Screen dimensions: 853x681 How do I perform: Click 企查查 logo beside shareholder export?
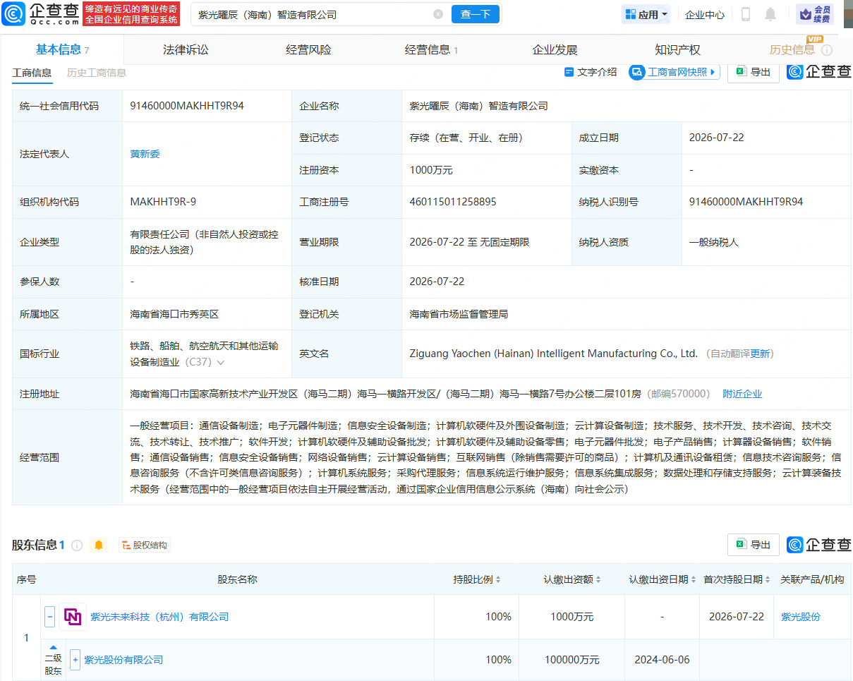click(x=819, y=545)
